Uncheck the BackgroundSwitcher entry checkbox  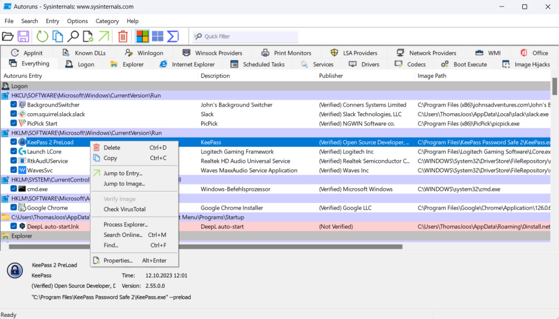point(14,105)
